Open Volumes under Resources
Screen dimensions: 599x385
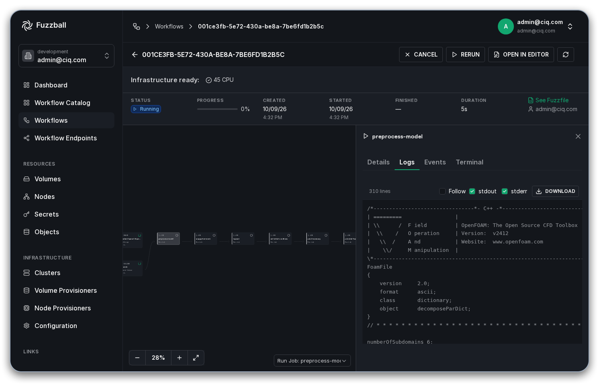(66, 179)
